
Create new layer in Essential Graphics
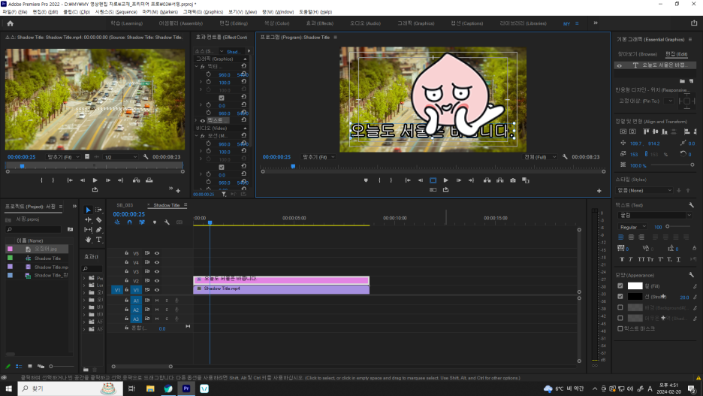[x=691, y=80]
